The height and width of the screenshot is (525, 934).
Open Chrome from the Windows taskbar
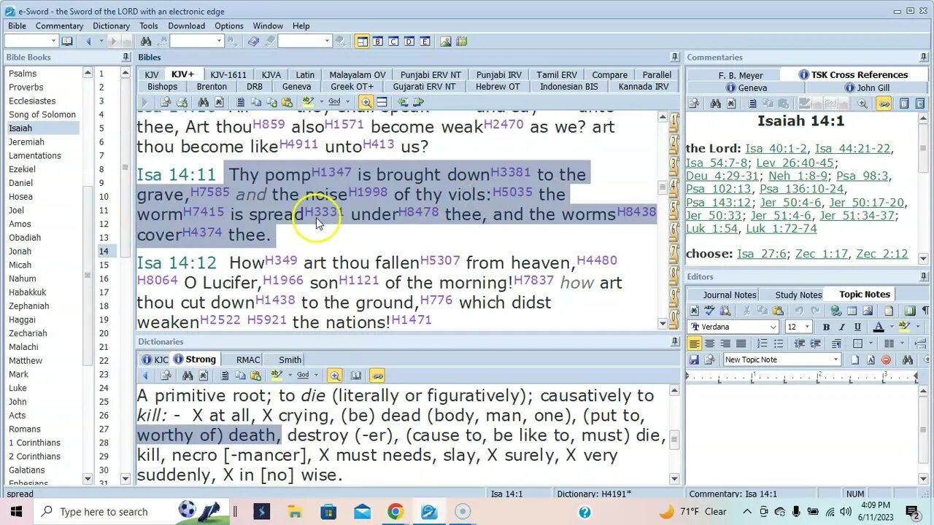(395, 512)
